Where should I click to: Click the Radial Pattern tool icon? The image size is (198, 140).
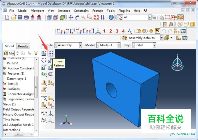44,60
